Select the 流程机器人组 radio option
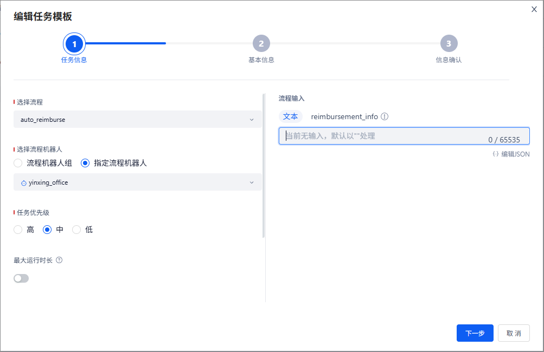544x352 pixels. pyautogui.click(x=17, y=163)
